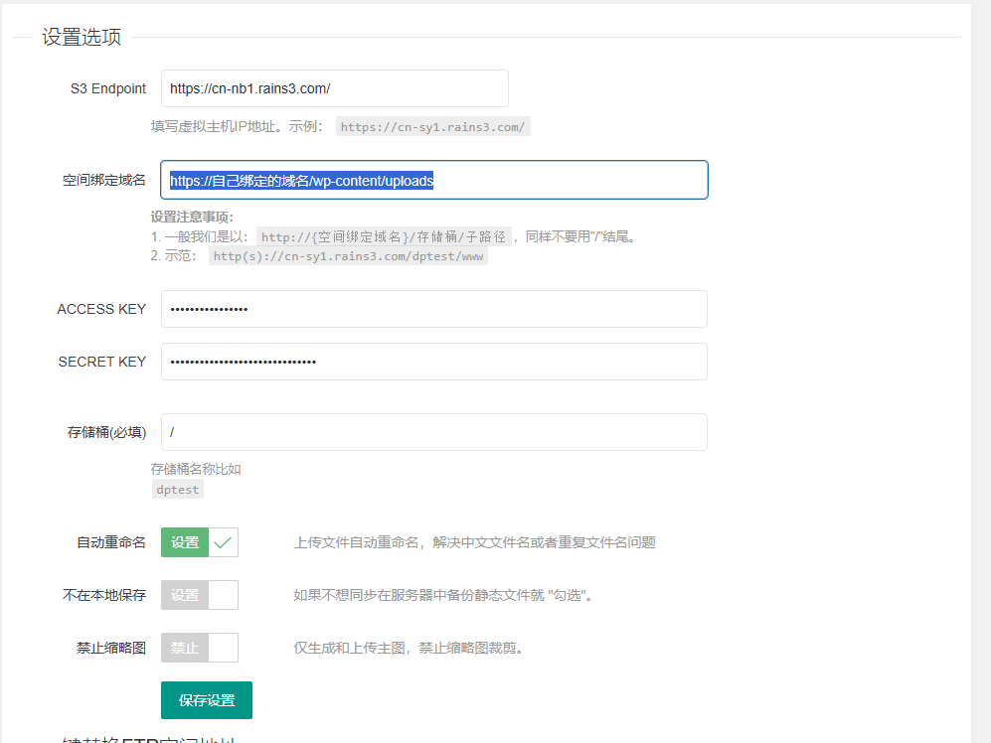Screen dimensions: 991x743
Task: Click the 保存设置 button
Action: pos(207,700)
